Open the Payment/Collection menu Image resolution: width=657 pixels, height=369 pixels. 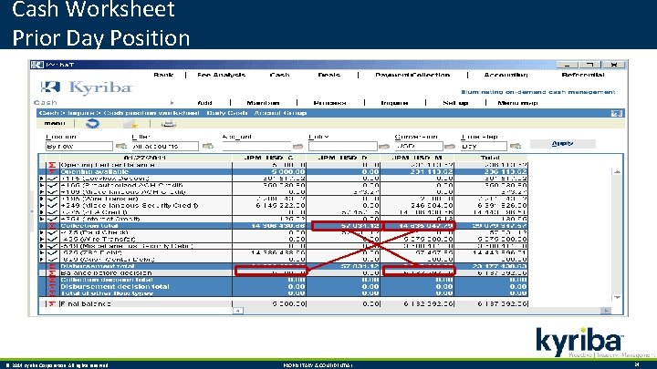(x=412, y=75)
